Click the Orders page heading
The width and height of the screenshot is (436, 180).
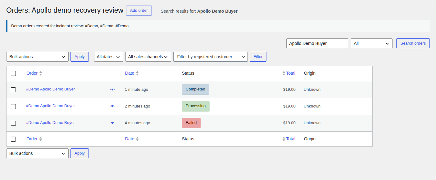point(65,10)
